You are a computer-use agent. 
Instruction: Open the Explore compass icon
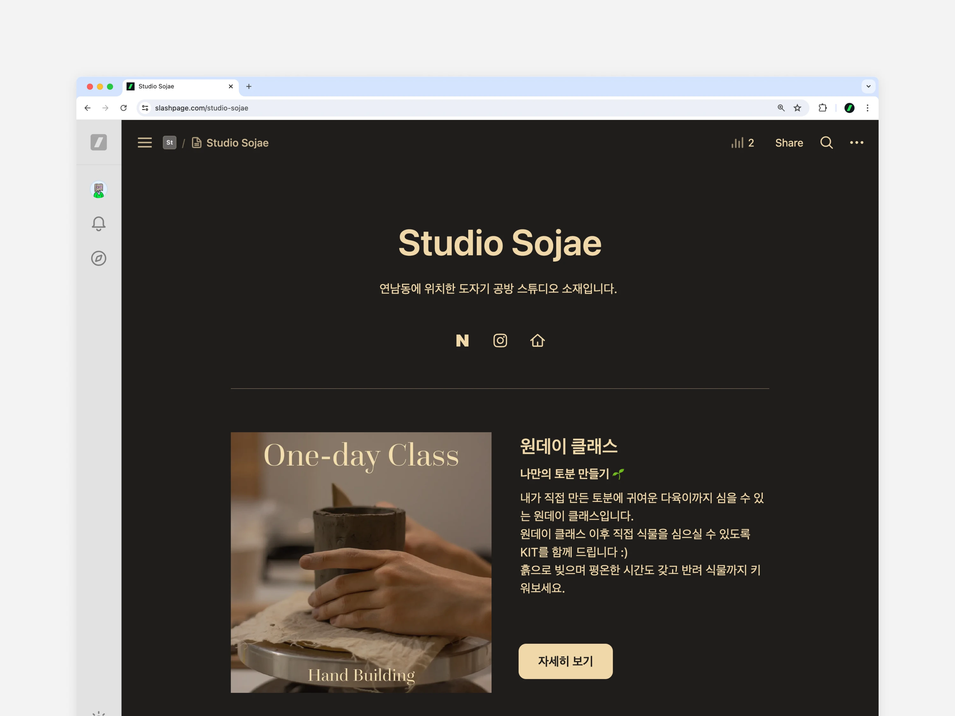pos(98,258)
